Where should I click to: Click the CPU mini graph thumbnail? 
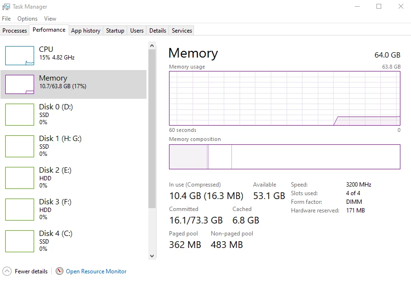point(20,56)
